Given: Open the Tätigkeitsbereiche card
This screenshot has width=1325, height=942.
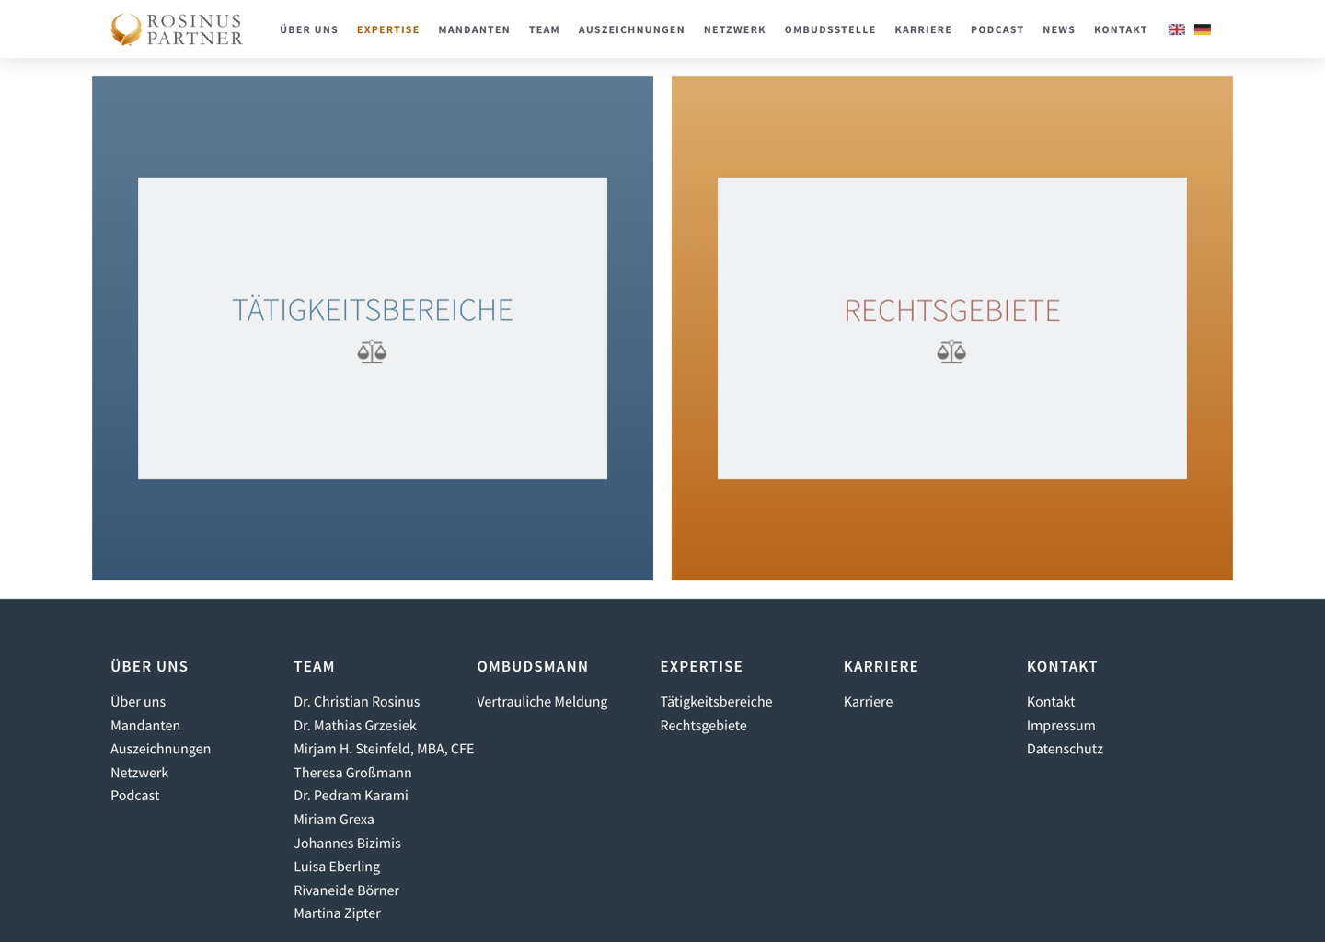Looking at the screenshot, I should 373,328.
